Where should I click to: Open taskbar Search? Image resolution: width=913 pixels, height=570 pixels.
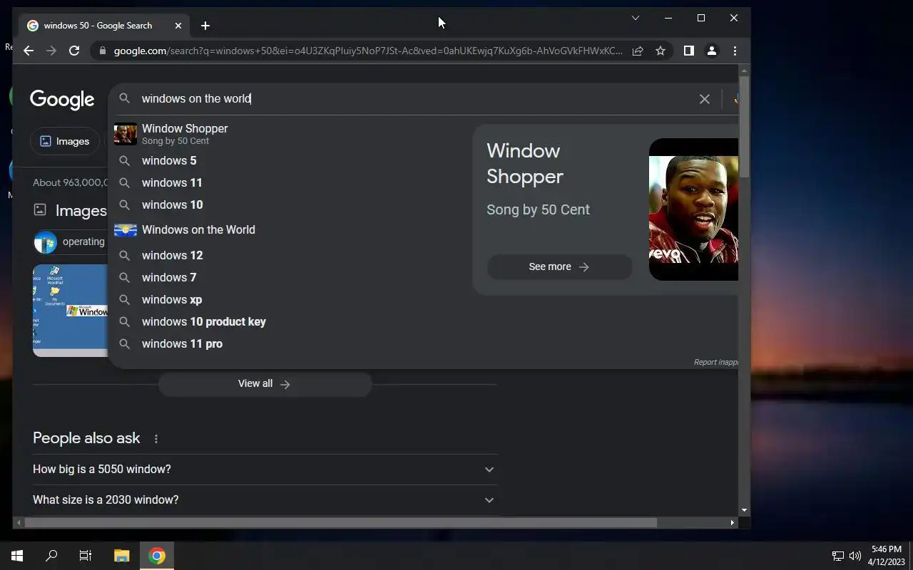(x=51, y=556)
